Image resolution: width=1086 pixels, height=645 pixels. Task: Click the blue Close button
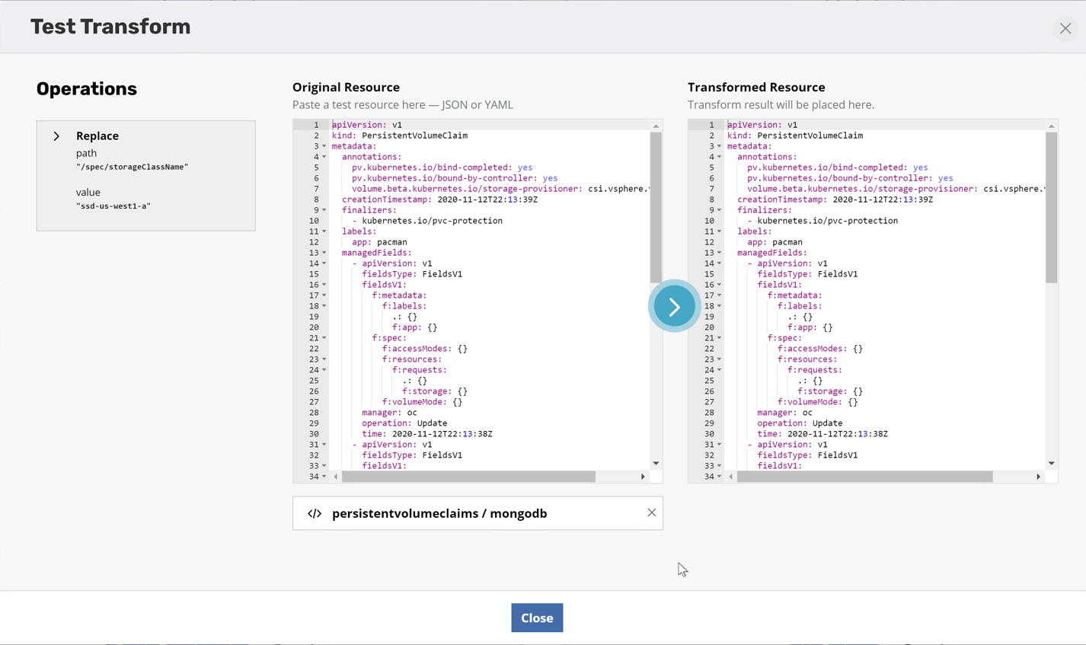(537, 618)
